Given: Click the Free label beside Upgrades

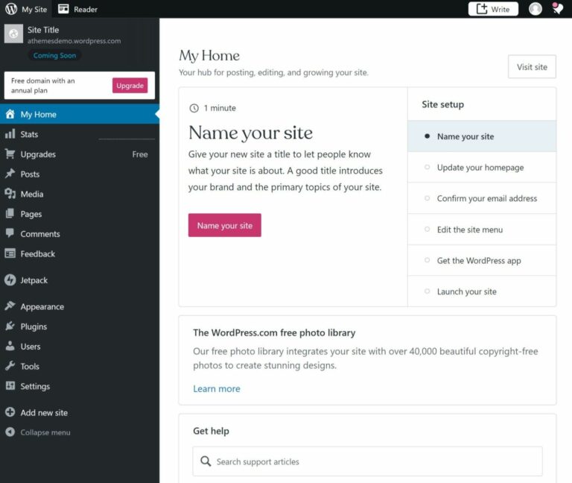Looking at the screenshot, I should [140, 154].
